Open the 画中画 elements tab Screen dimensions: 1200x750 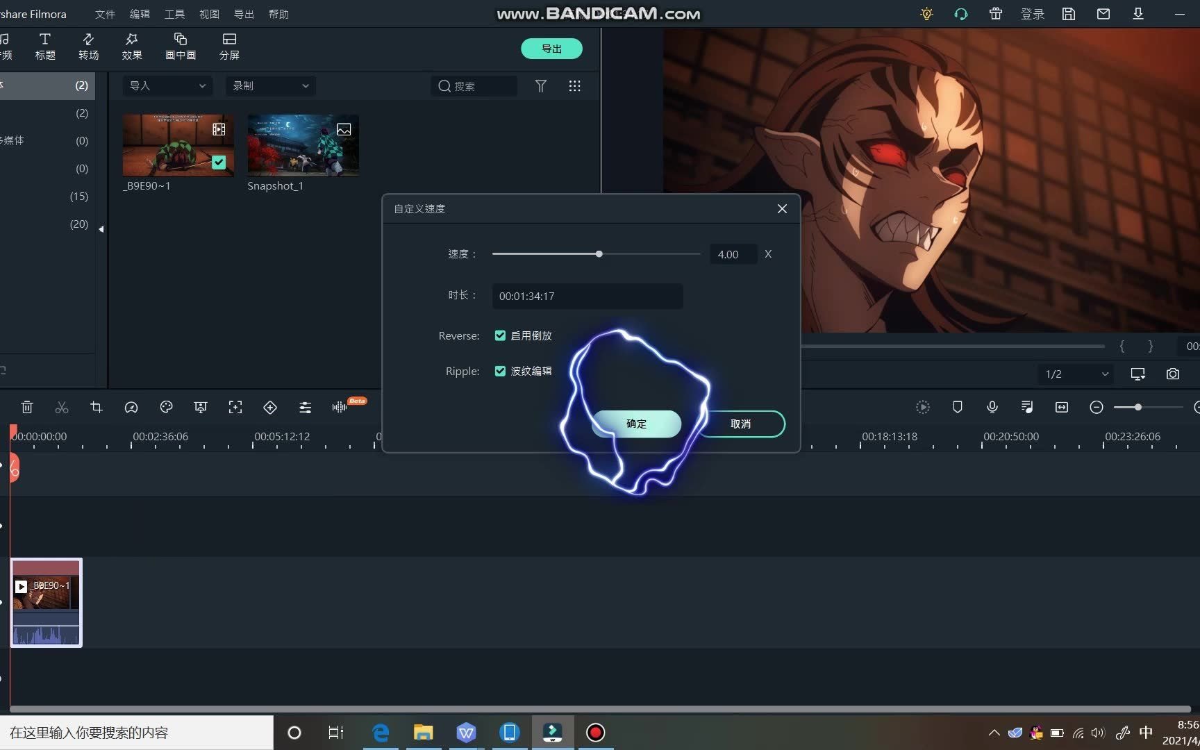point(181,47)
